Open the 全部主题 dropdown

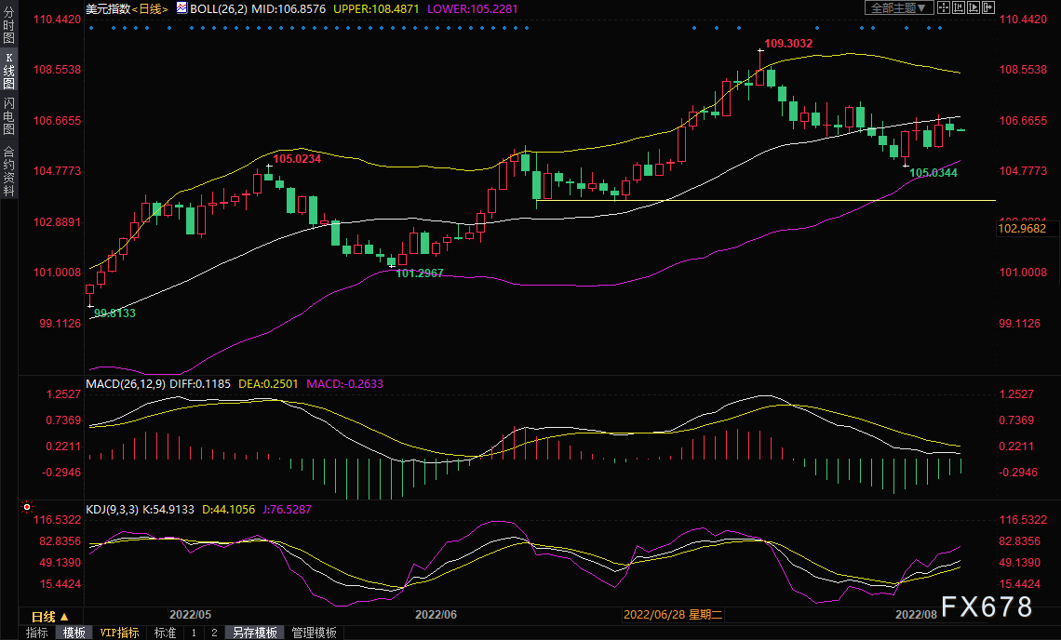[899, 7]
